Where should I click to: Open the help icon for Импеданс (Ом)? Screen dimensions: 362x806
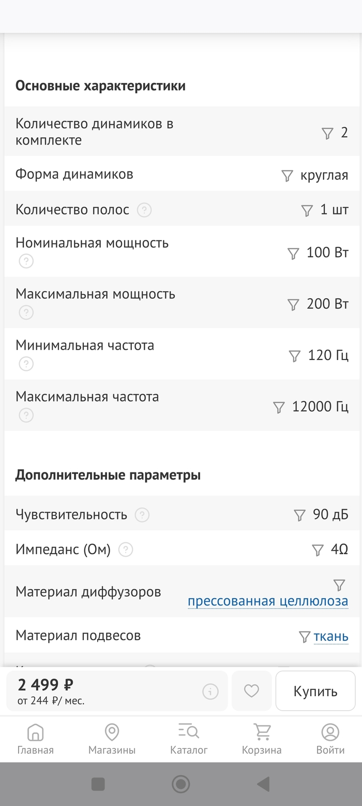tap(125, 549)
